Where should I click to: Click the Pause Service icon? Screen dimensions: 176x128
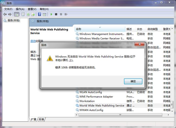[61, 14]
